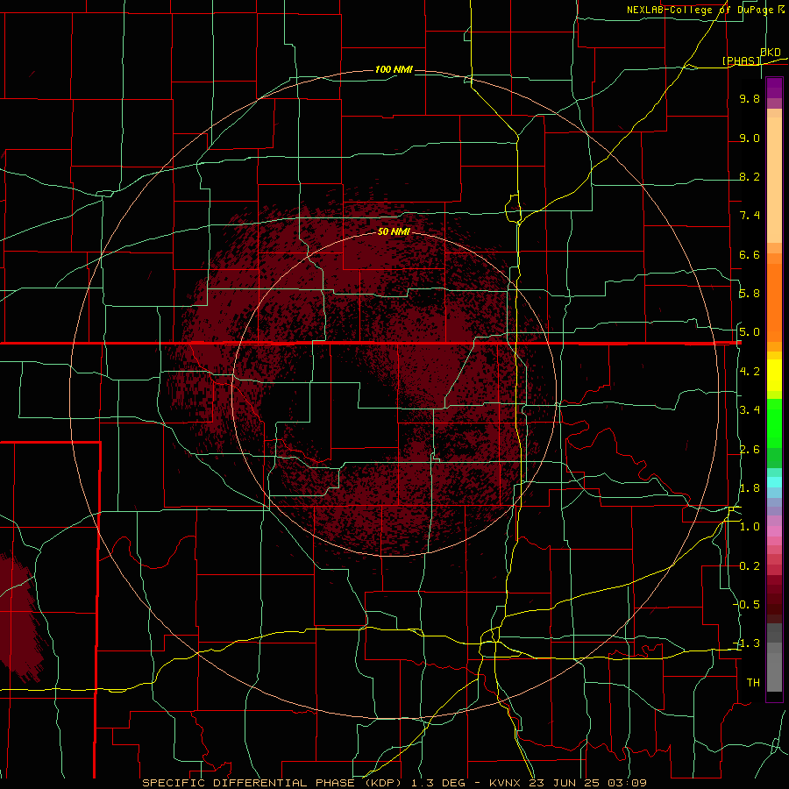Screen dimensions: 789x789
Task: Select the 7.4 scale label
Action: click(750, 216)
